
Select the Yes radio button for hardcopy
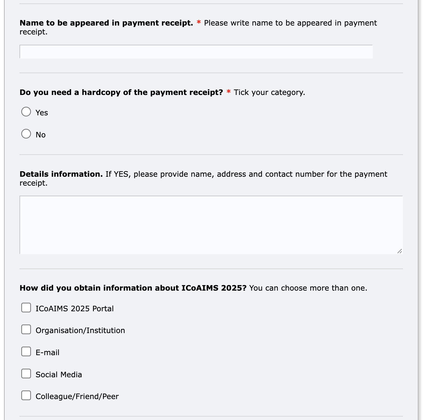[26, 112]
